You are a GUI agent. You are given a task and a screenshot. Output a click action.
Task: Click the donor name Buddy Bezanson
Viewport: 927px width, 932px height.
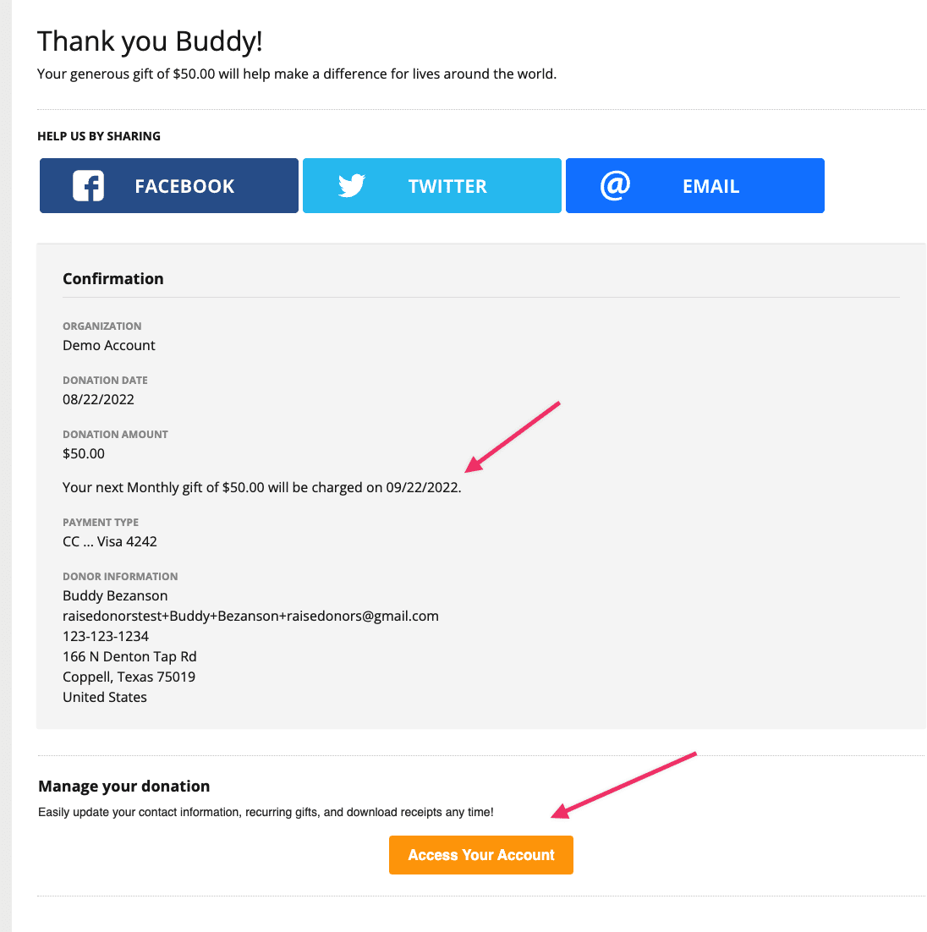pos(115,595)
